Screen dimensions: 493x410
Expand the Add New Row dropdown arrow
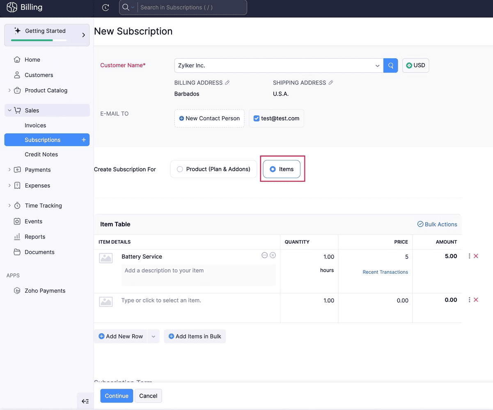[153, 337]
